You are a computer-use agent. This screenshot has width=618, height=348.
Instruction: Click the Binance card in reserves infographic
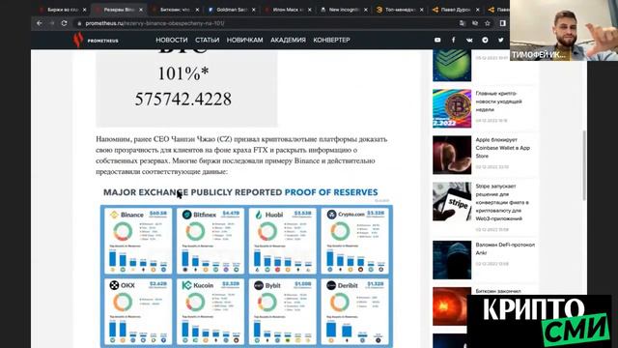pyautogui.click(x=138, y=241)
